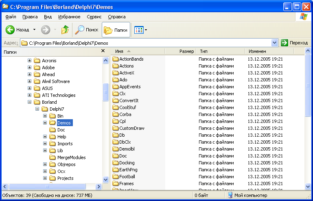Select the CustomDraw folder icon
Viewport: 313px width, 201px height.
[x=115, y=128]
